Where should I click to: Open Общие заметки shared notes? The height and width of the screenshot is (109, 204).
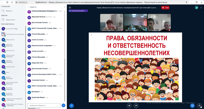pyautogui.click(x=10, y=20)
